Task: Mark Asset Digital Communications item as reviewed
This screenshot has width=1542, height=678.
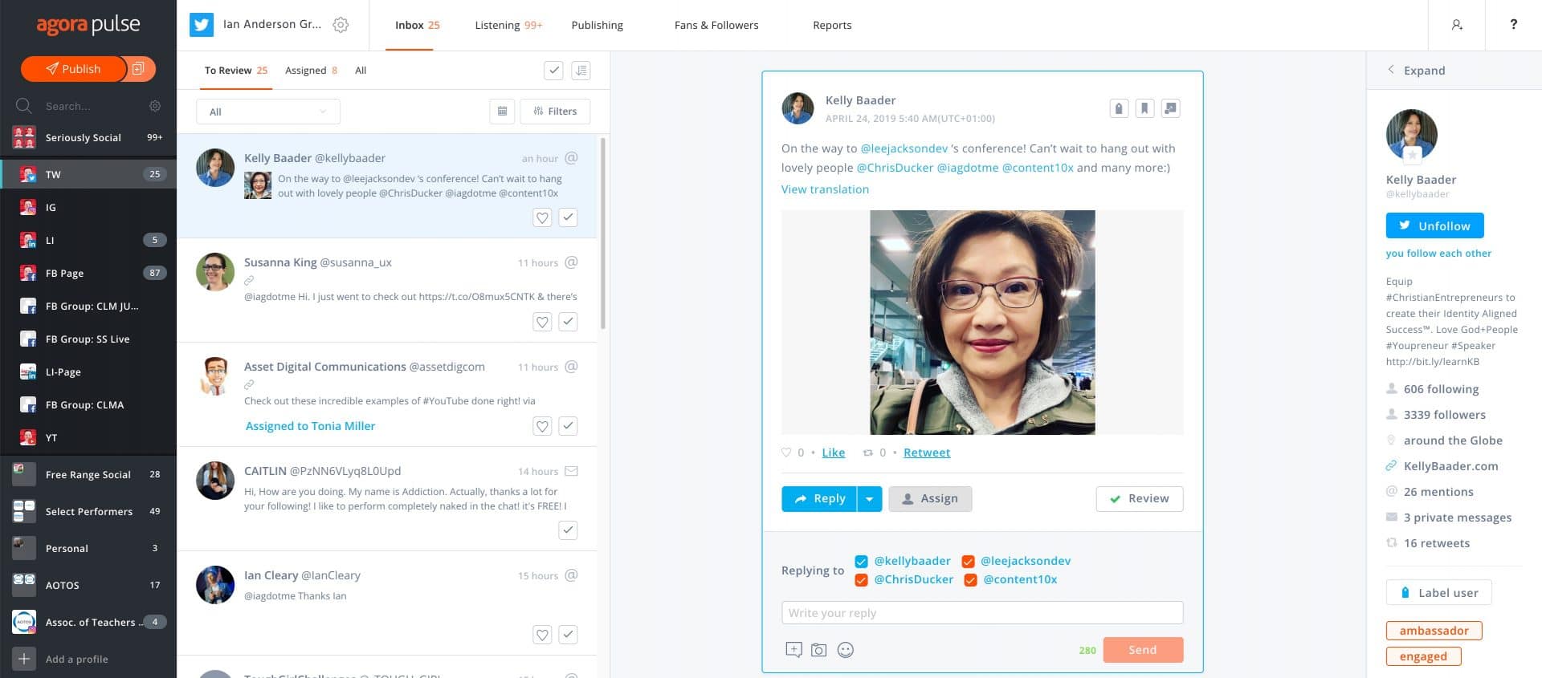Action: pos(568,426)
